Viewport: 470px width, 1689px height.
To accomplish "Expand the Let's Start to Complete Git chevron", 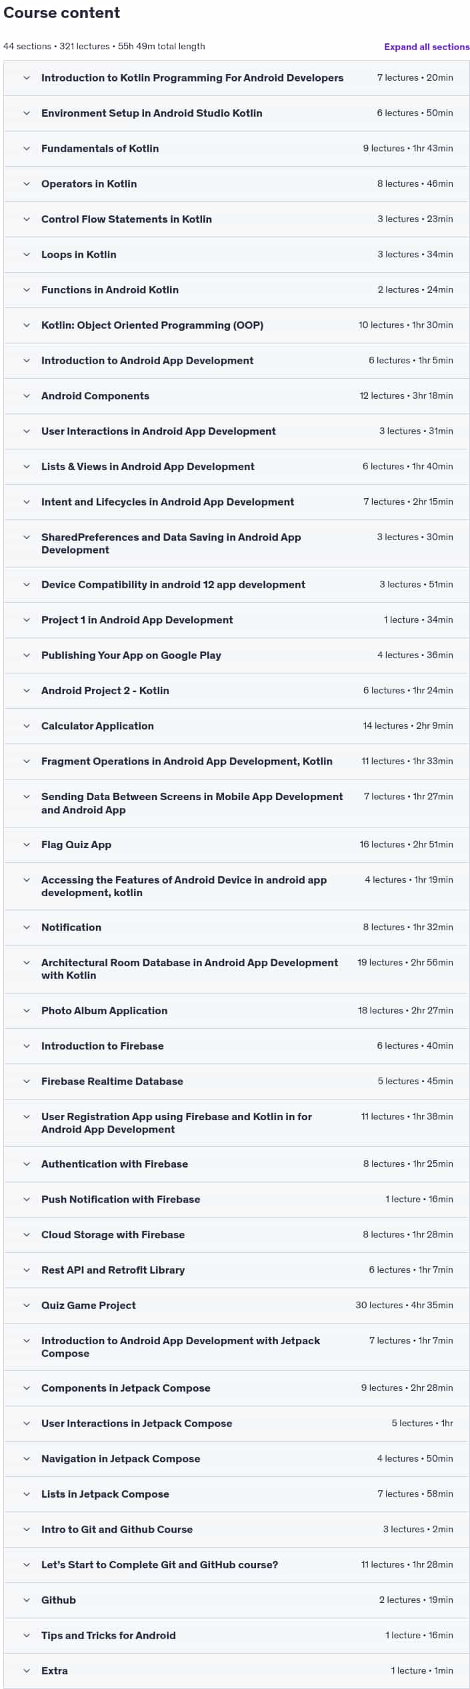I will [x=27, y=1565].
